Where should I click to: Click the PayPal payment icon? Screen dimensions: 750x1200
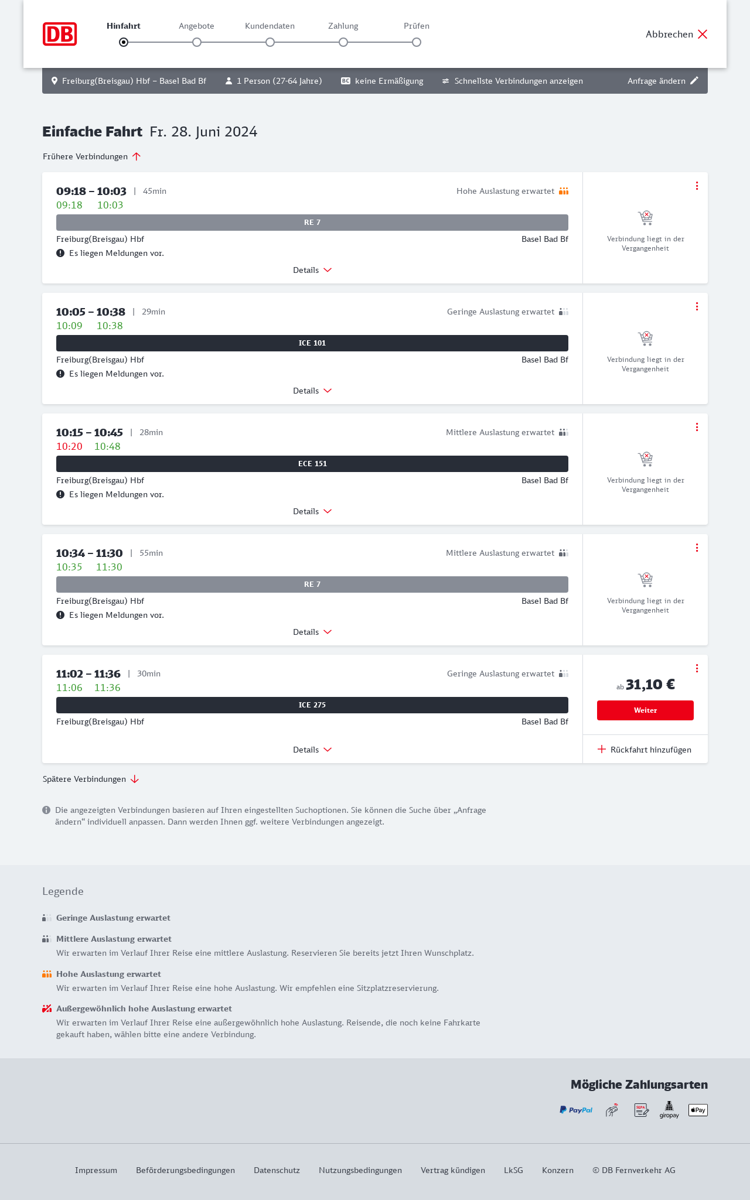tap(576, 1110)
